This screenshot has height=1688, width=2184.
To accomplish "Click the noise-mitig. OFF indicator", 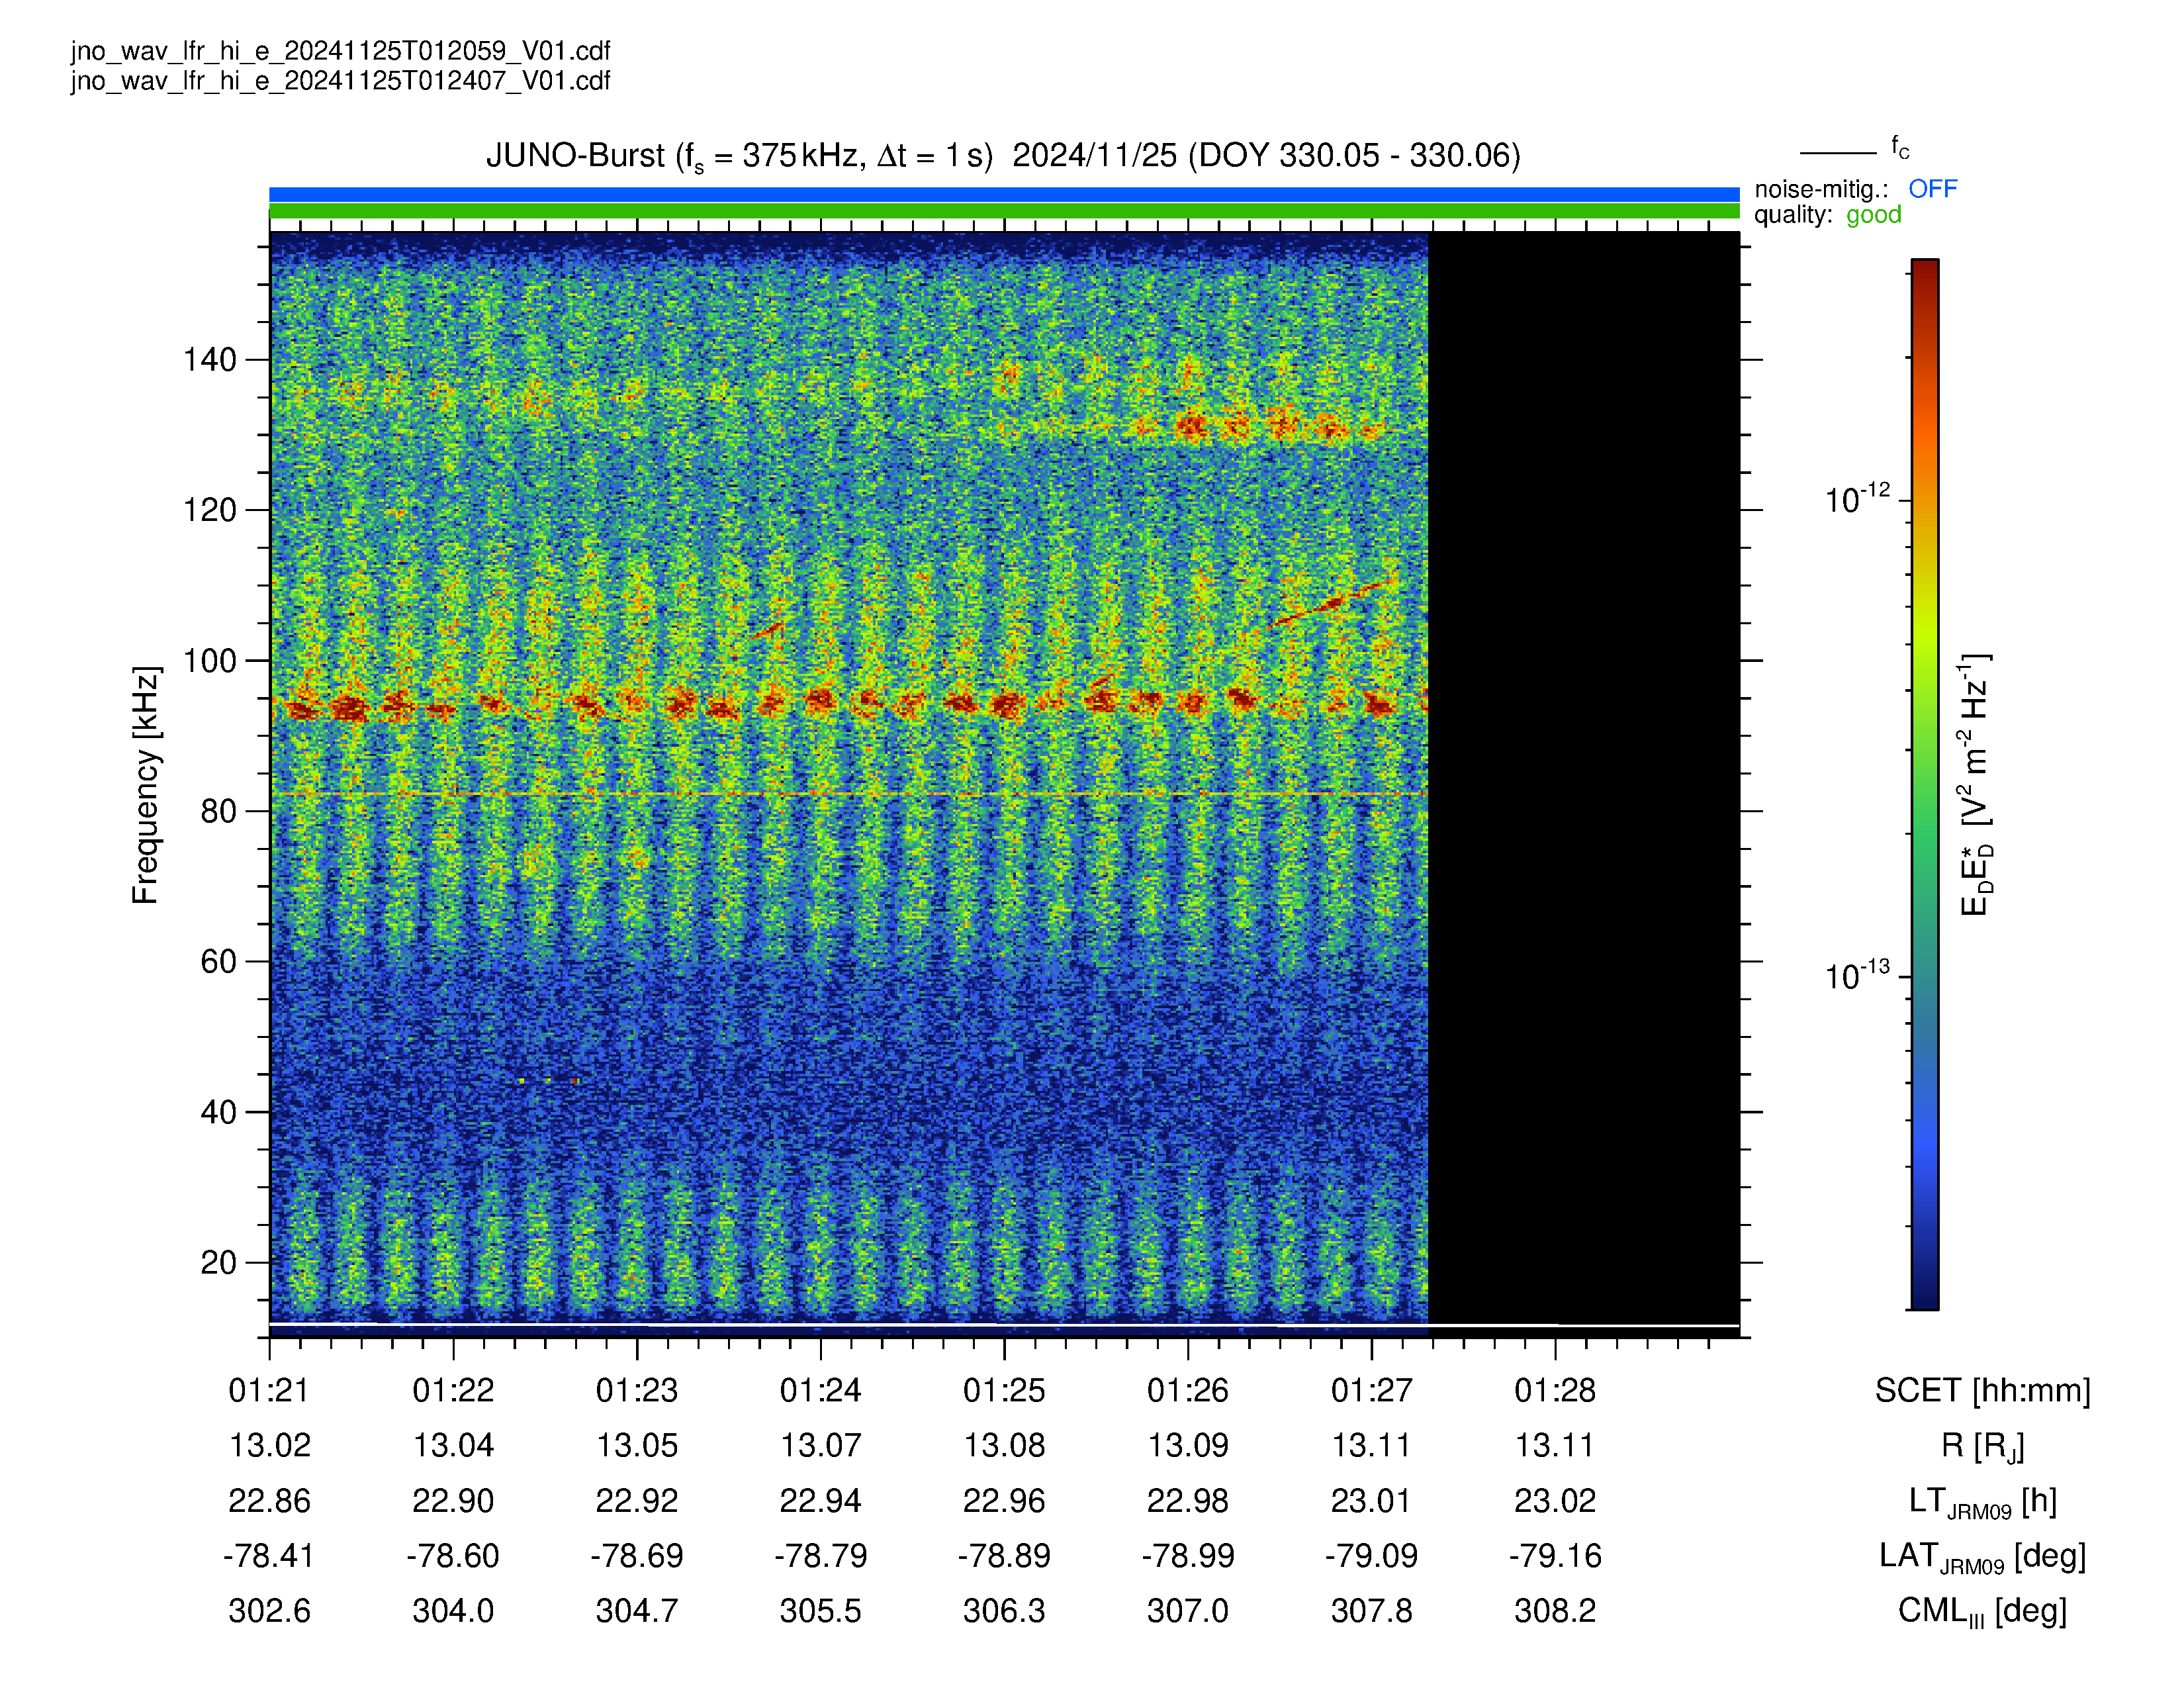I will click(x=1931, y=189).
